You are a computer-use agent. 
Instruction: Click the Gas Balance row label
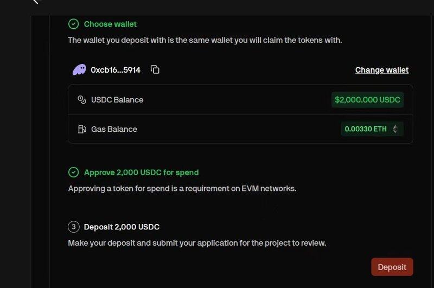point(114,129)
